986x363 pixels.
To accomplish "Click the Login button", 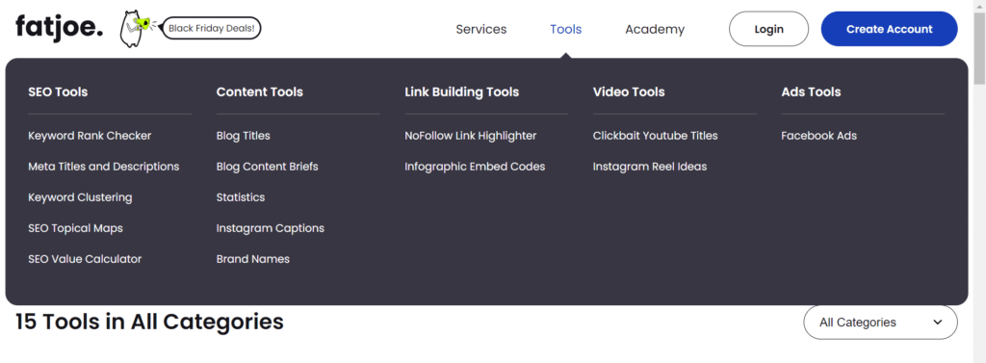I will 768,29.
